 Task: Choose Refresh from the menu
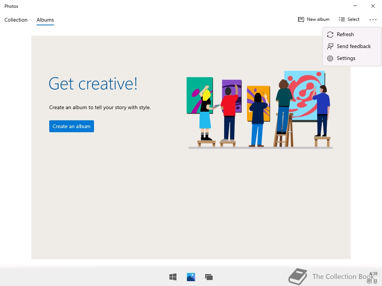click(x=352, y=34)
